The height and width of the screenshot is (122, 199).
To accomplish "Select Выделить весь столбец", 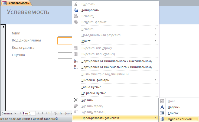I will (x=116, y=54).
